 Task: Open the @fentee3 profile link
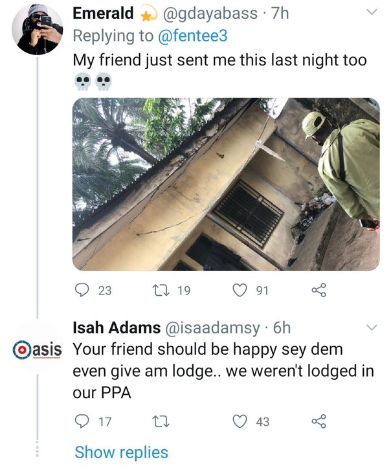point(194,36)
